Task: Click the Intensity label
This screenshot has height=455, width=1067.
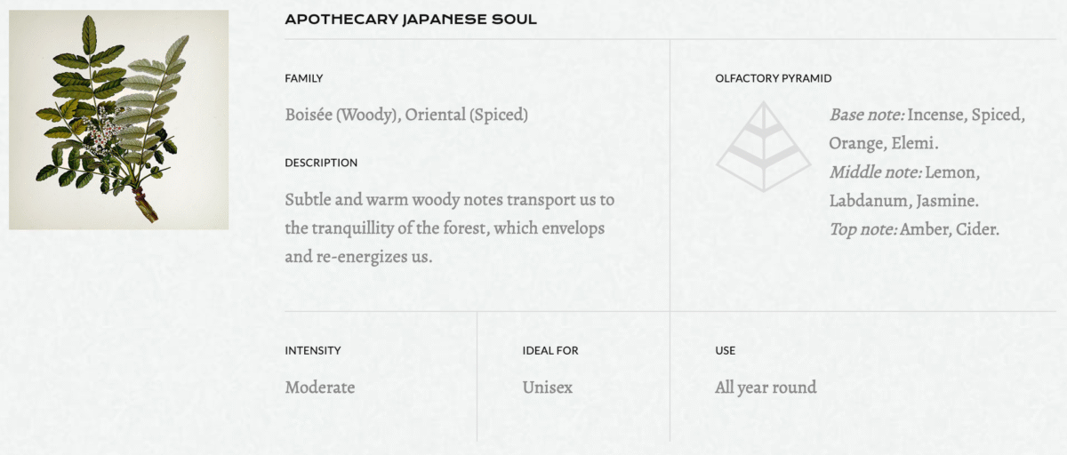Action: (313, 350)
